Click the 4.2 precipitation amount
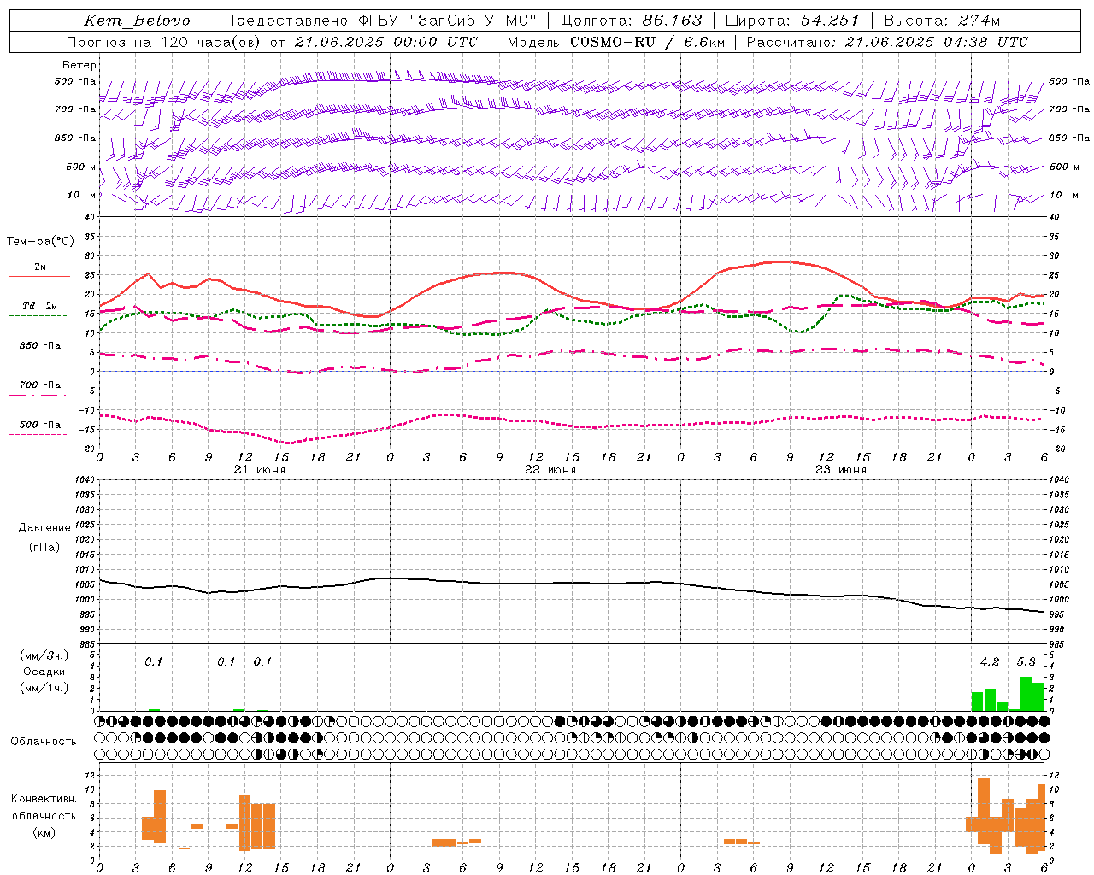Image resolution: width=1094 pixels, height=875 pixels. tap(990, 662)
